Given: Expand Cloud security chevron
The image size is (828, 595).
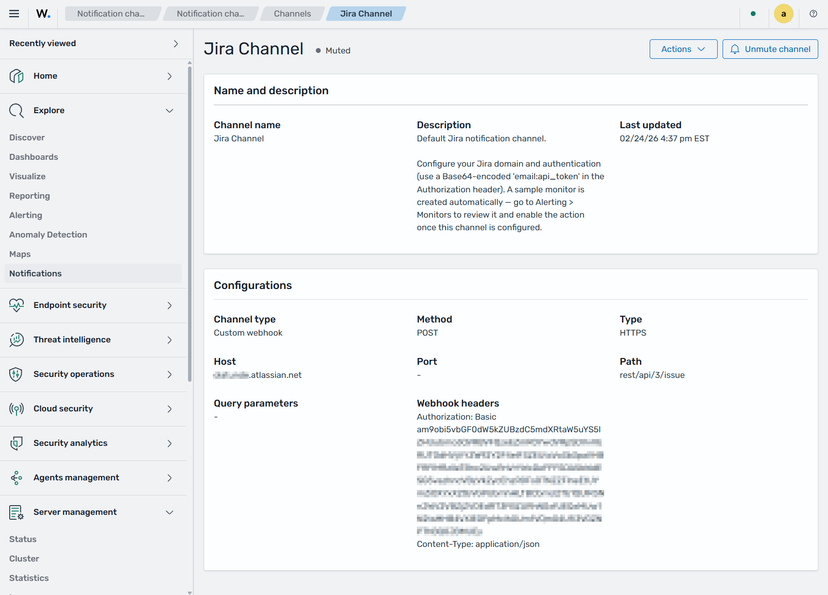Looking at the screenshot, I should [x=170, y=409].
